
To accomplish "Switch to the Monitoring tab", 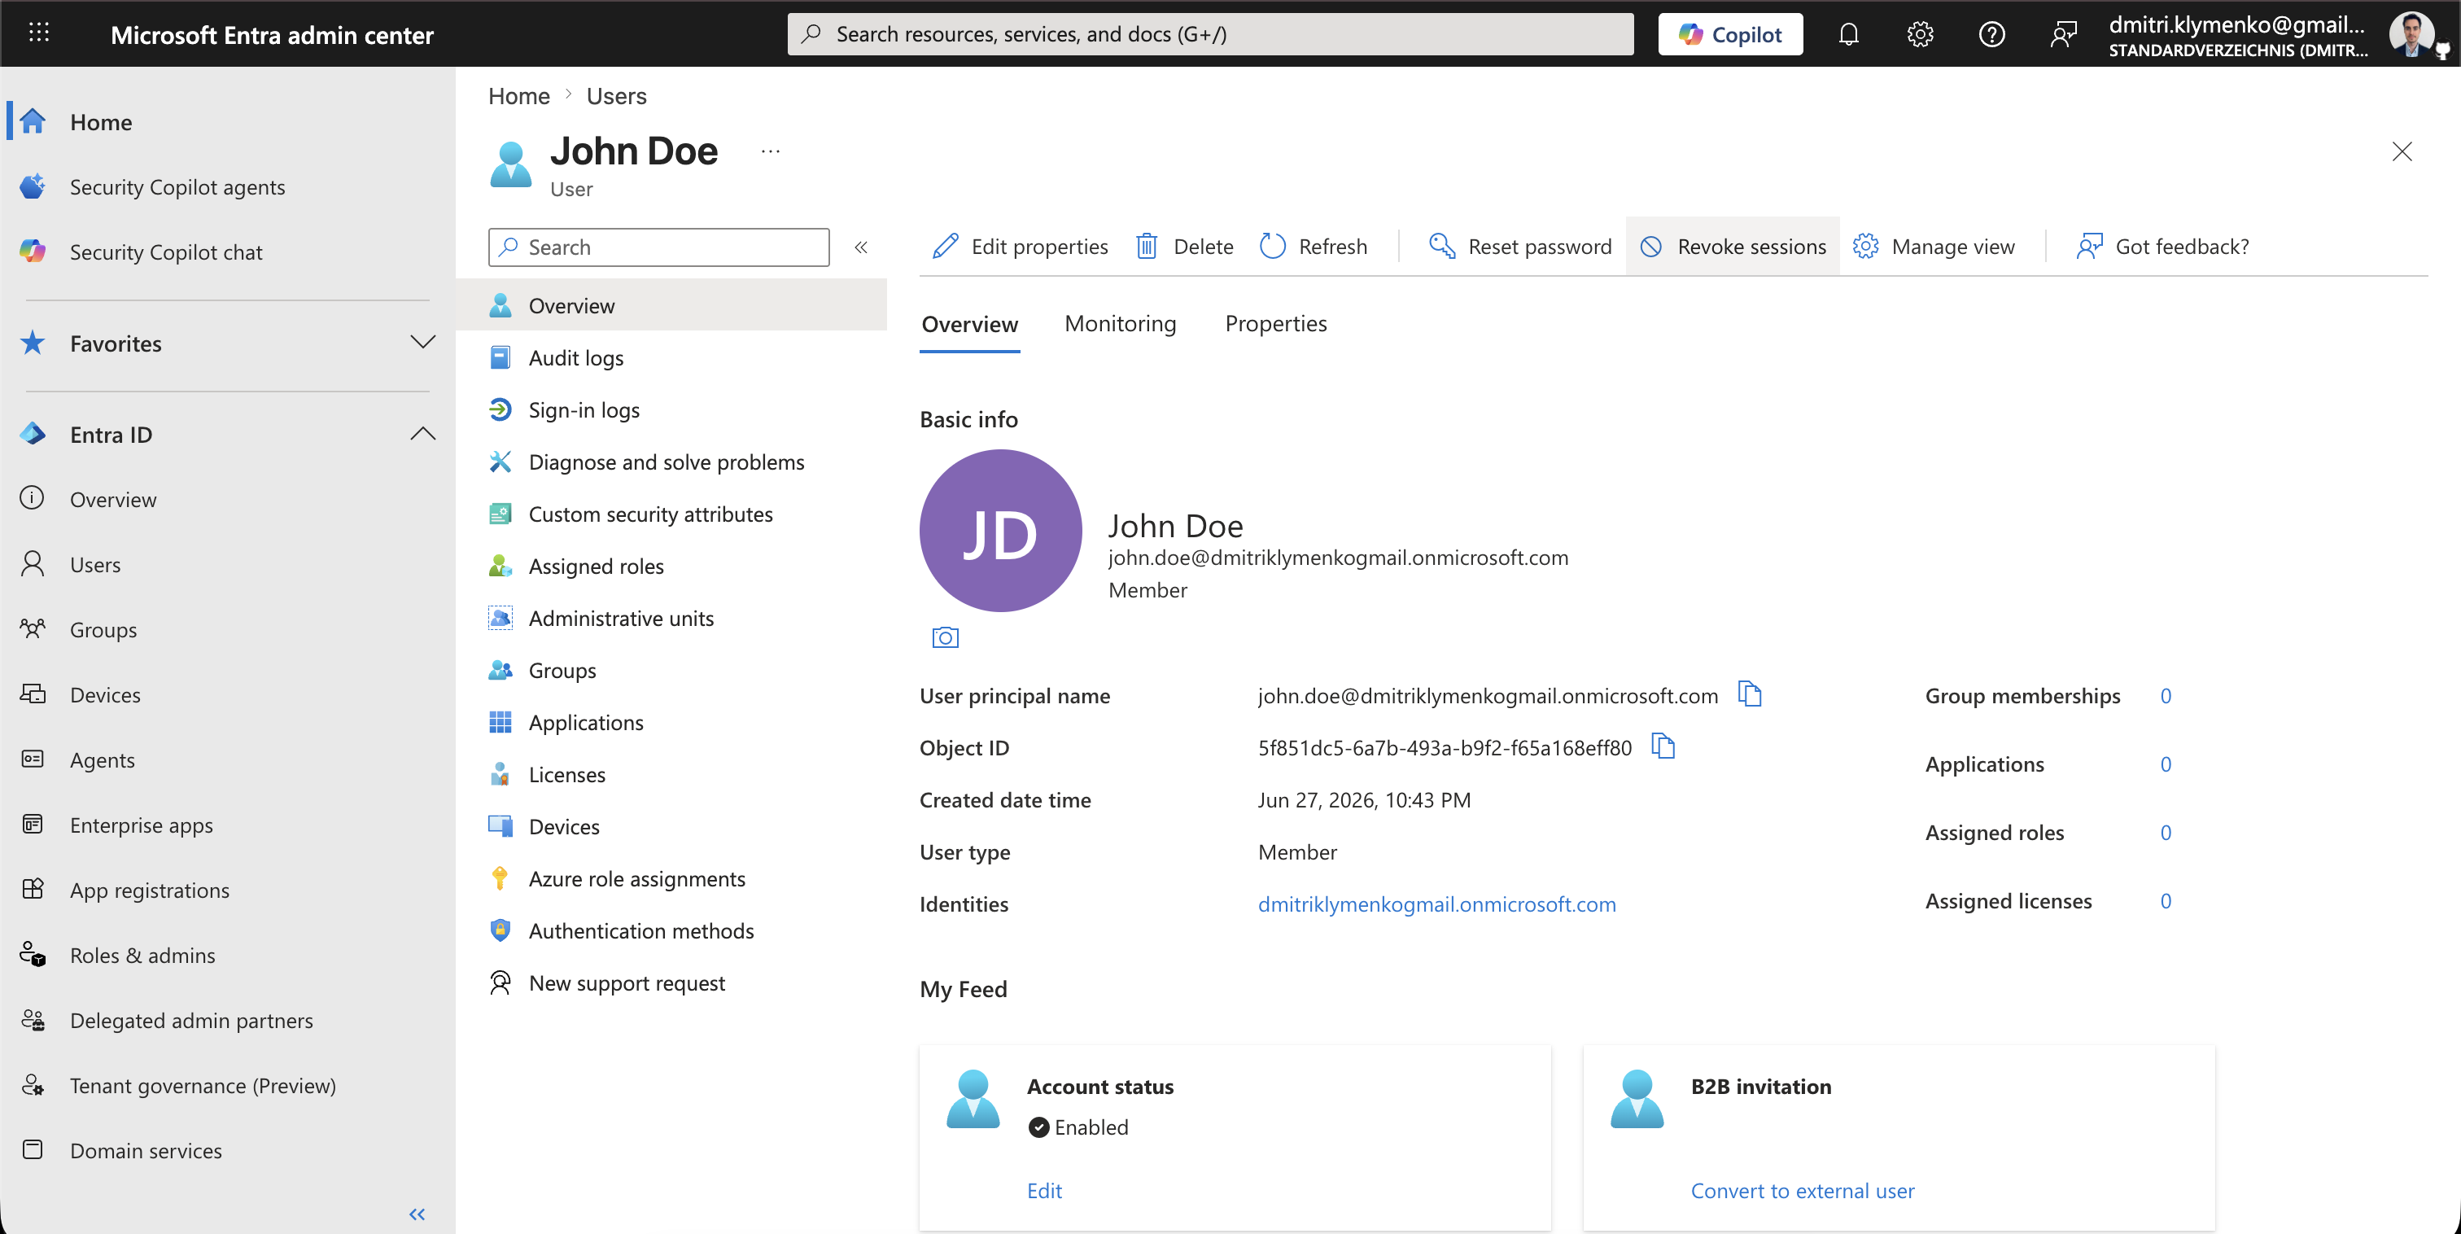I will [x=1120, y=324].
